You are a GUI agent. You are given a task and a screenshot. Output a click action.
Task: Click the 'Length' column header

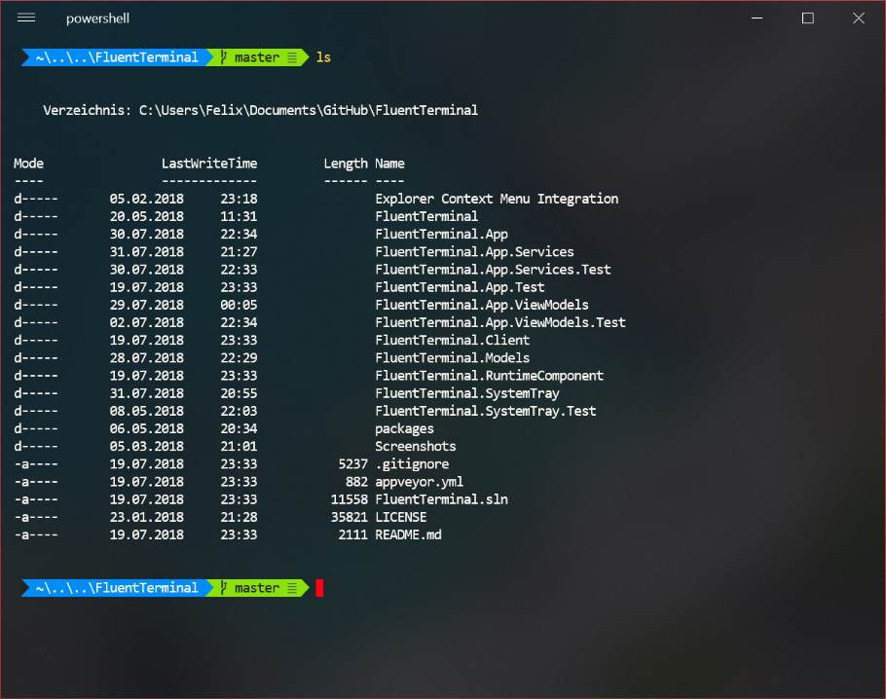346,164
